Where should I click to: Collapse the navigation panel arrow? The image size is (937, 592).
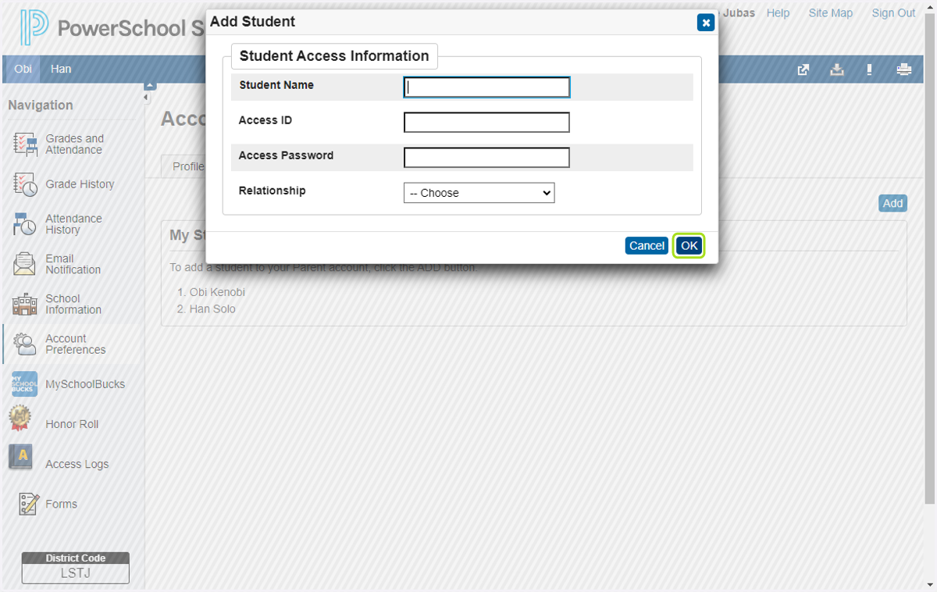tap(146, 98)
